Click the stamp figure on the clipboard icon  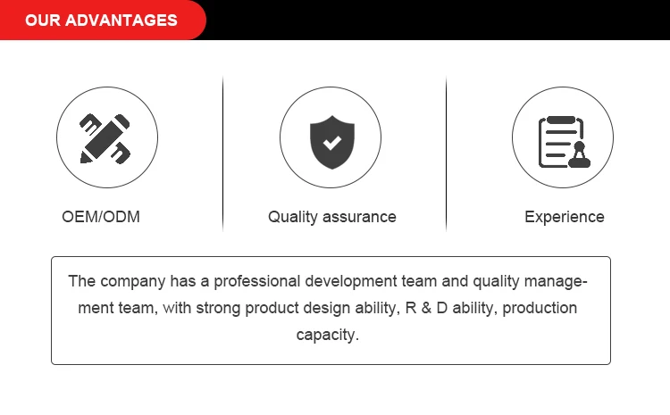[x=578, y=155]
